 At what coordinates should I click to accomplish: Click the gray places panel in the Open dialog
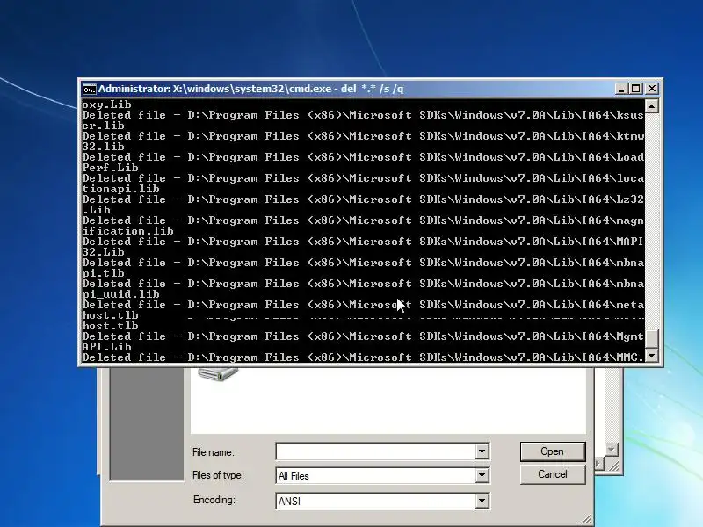[x=147, y=423]
